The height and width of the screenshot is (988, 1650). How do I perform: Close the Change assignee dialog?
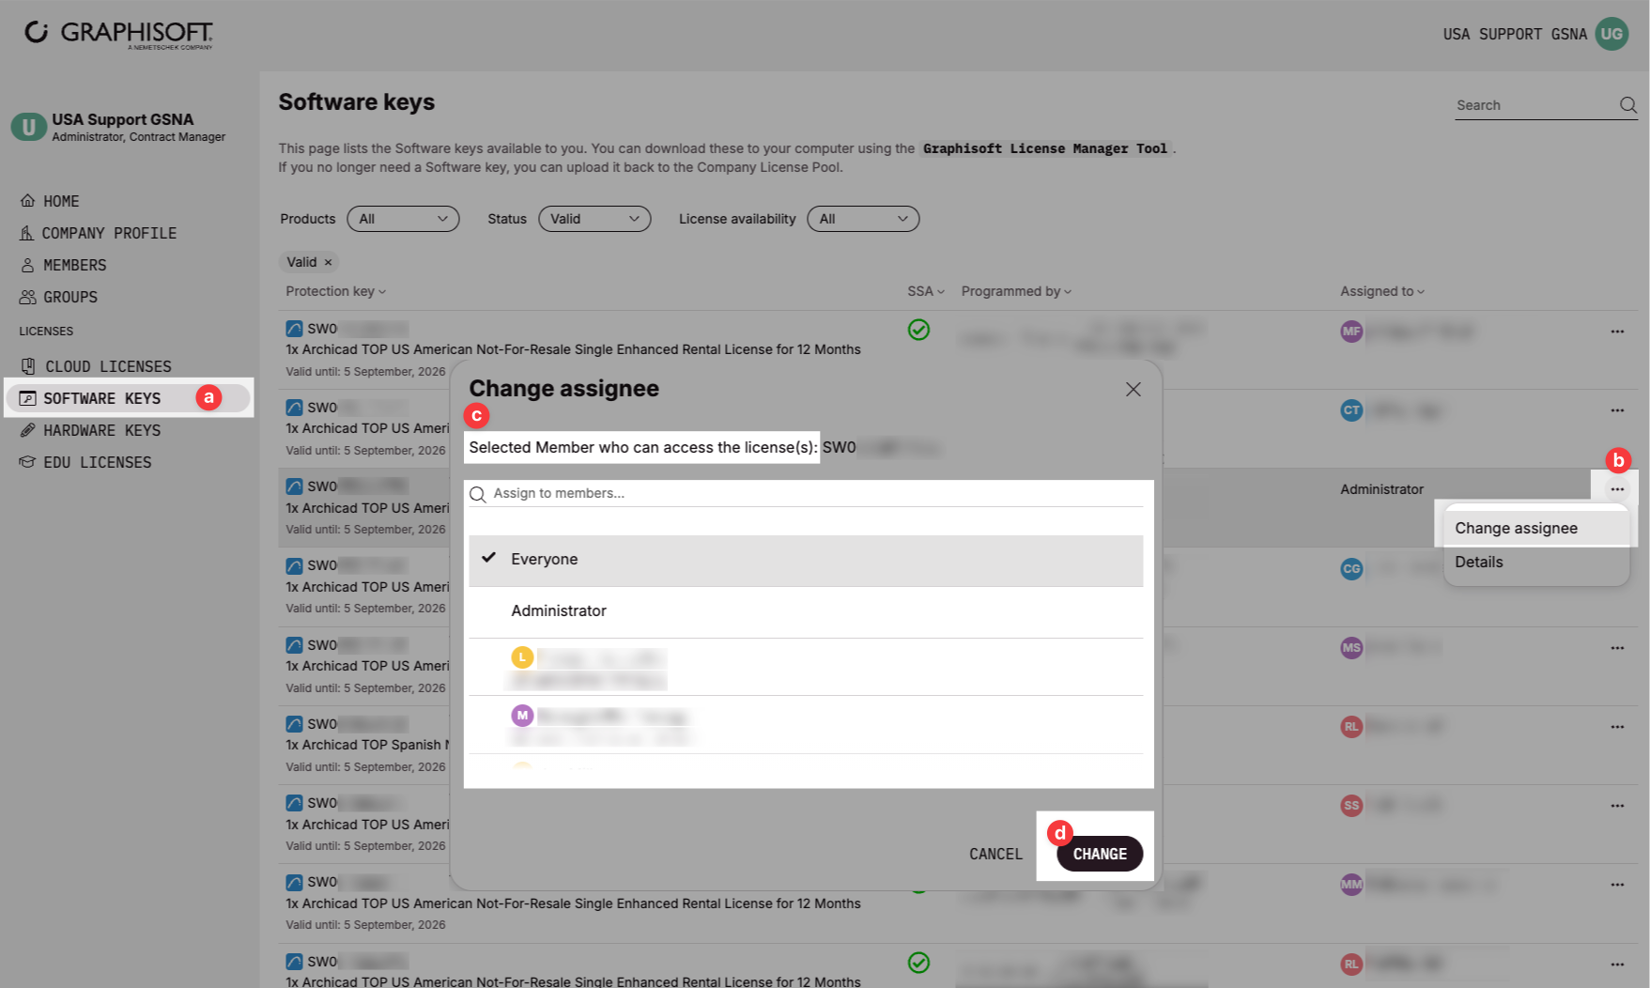pos(1133,389)
